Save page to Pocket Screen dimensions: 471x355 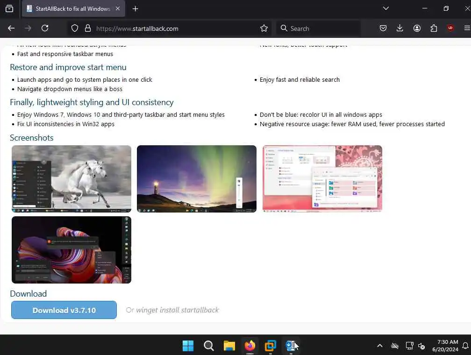[383, 28]
